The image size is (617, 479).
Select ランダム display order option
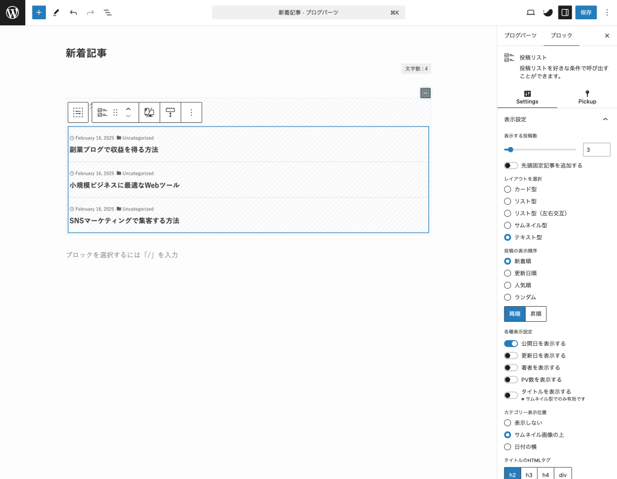[x=507, y=297]
